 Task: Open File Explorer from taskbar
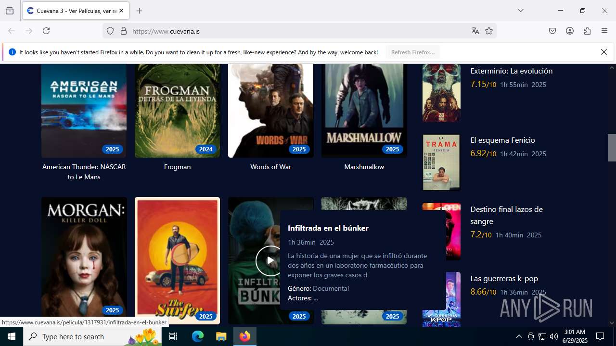pos(221,336)
